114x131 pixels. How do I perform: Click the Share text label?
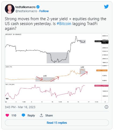point(49,115)
